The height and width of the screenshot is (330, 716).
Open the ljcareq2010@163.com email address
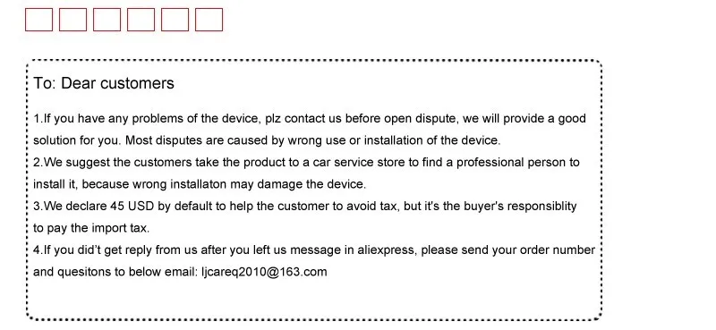tap(264, 272)
